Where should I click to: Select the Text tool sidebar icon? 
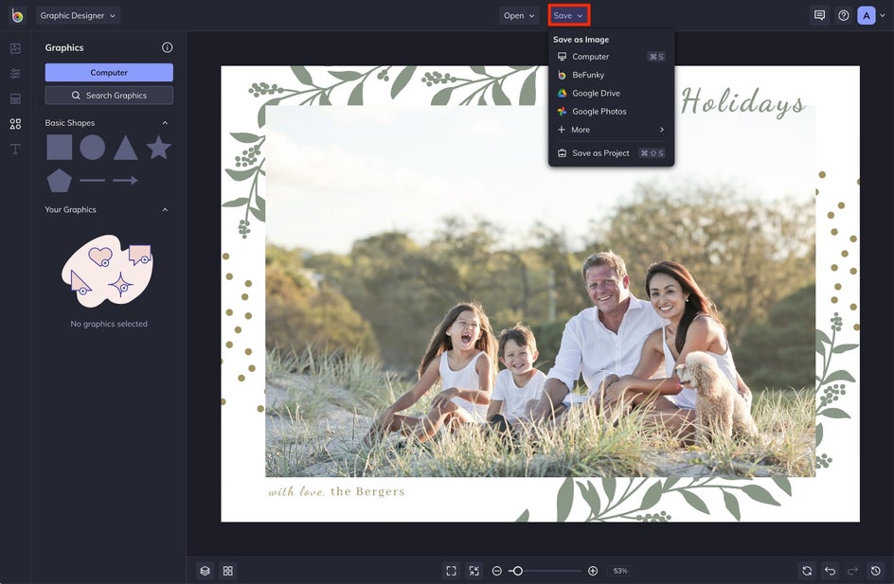tap(15, 149)
